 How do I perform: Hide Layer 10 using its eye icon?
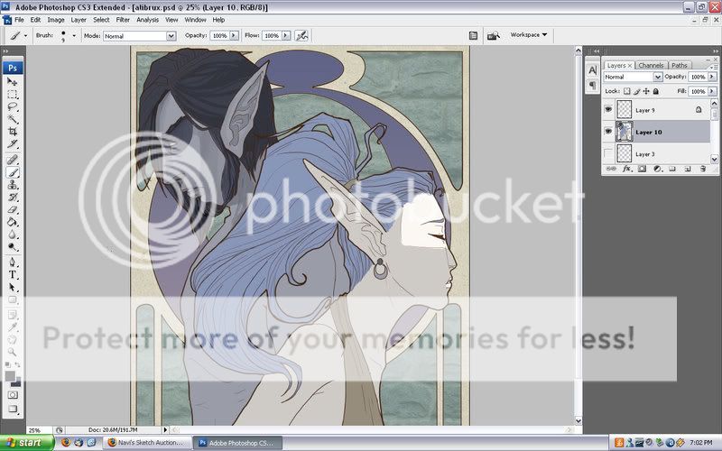[x=608, y=132]
